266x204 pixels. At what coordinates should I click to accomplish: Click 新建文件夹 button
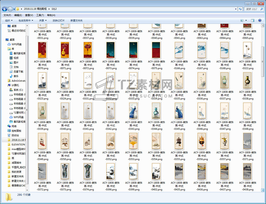[x=76, y=20]
